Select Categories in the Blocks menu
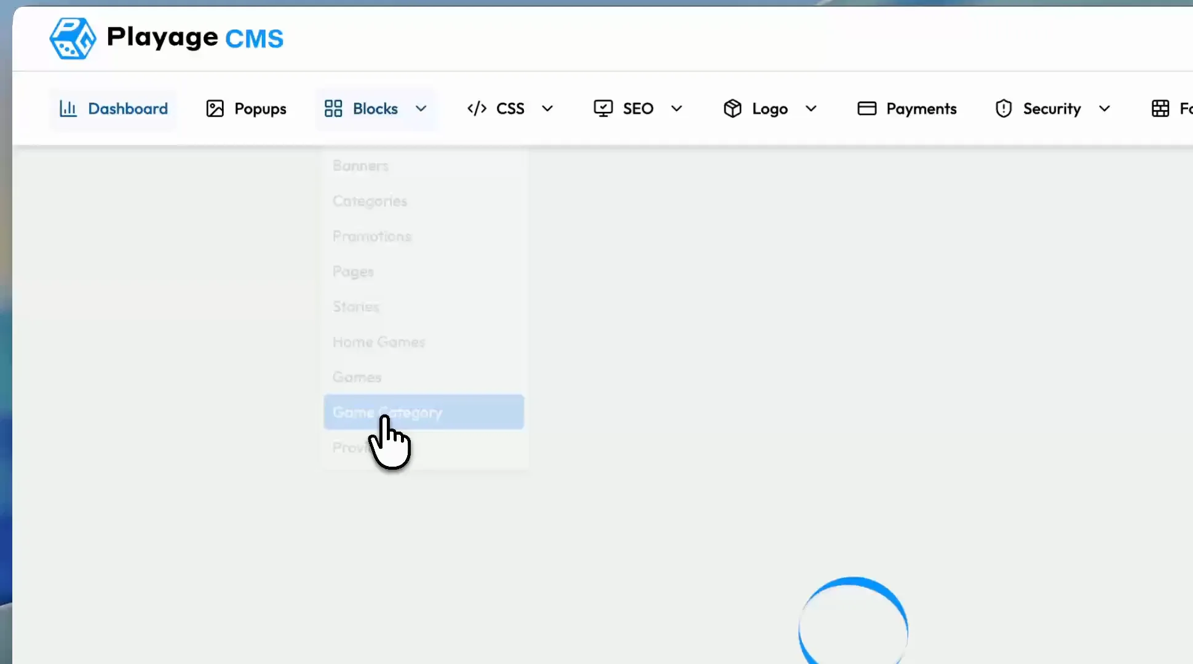 [424, 201]
